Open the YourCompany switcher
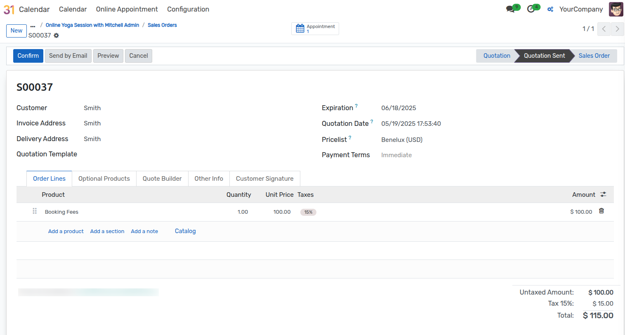 coord(580,9)
